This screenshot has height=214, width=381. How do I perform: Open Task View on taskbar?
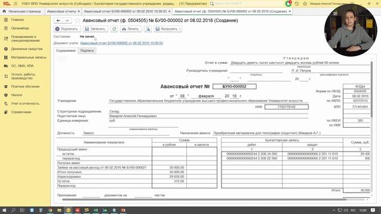[x=23, y=210]
